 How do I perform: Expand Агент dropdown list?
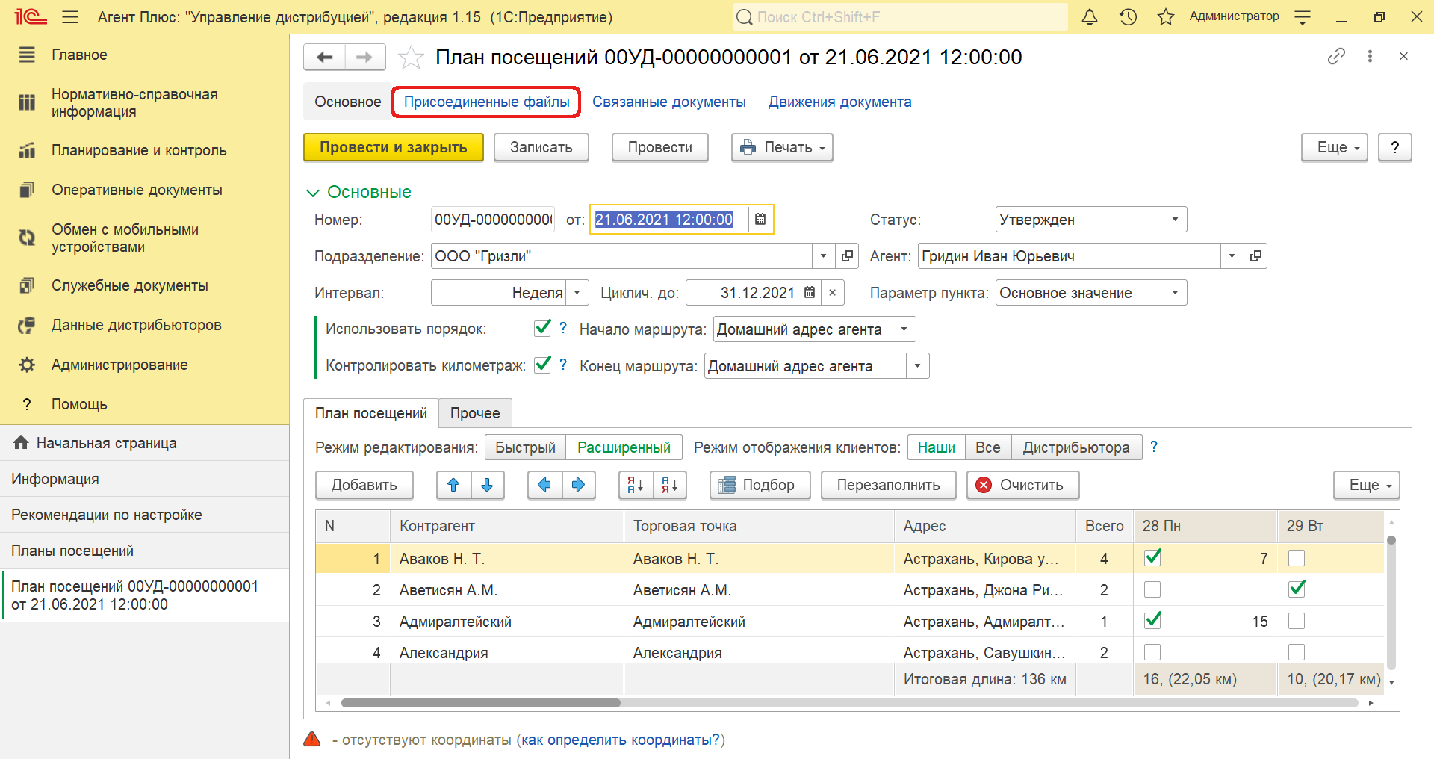point(1232,256)
